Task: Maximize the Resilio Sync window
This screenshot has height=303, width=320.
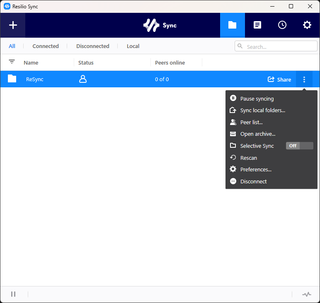Action: click(291, 6)
